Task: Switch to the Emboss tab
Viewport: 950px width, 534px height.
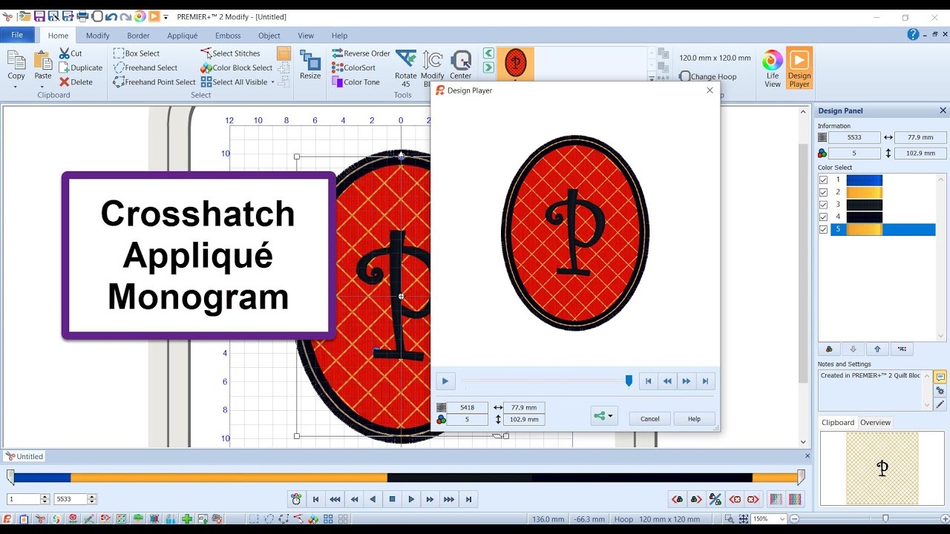Action: [228, 36]
